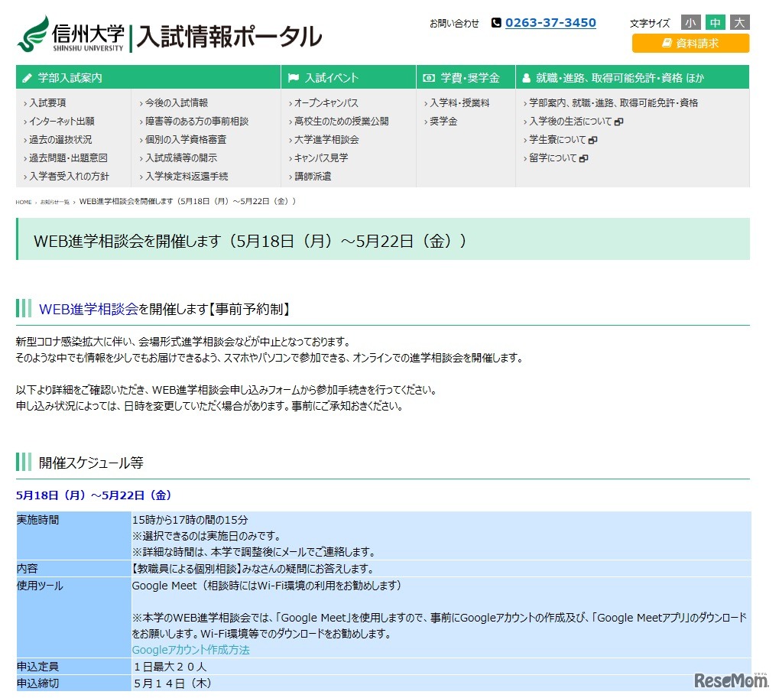This screenshot has height=698, width=779.
Task: Select the 小 font size option
Action: click(691, 23)
